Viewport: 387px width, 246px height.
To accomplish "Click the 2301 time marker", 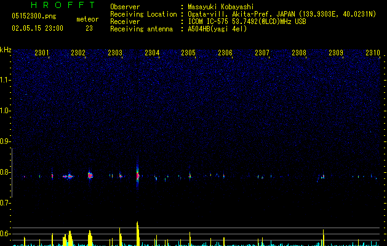I will (x=41, y=53).
